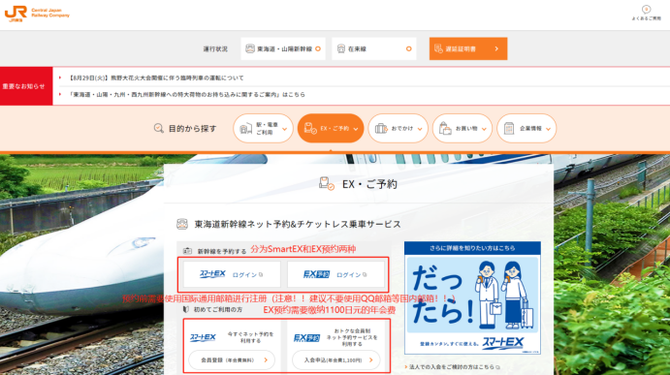
Task: Click the スマートEX logo in registration card
Action: click(203, 337)
